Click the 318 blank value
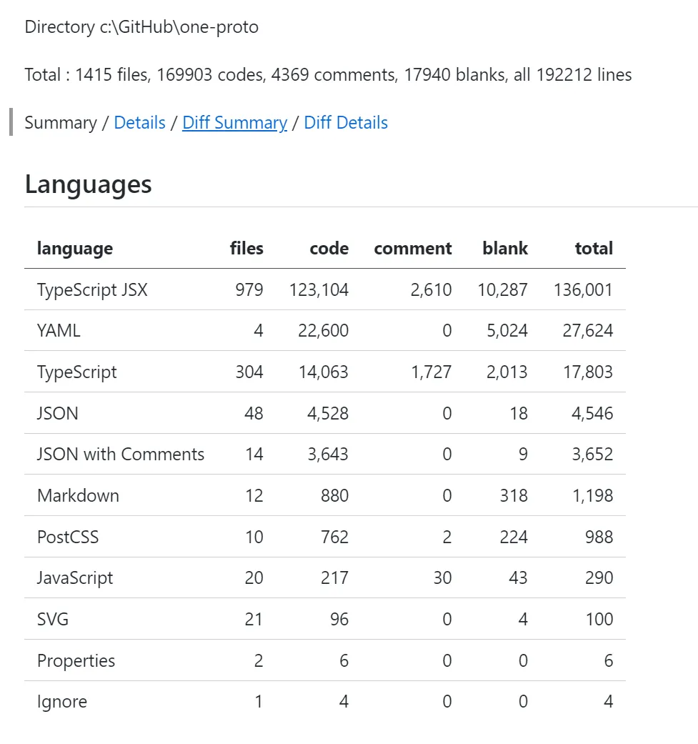Viewport: 698px width, 744px height. [514, 495]
